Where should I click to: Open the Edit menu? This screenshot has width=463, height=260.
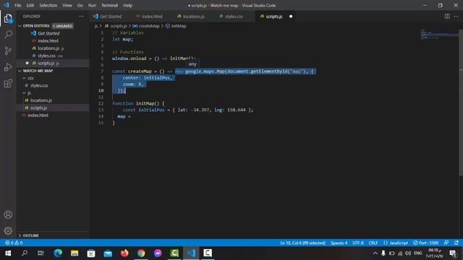(x=30, y=5)
